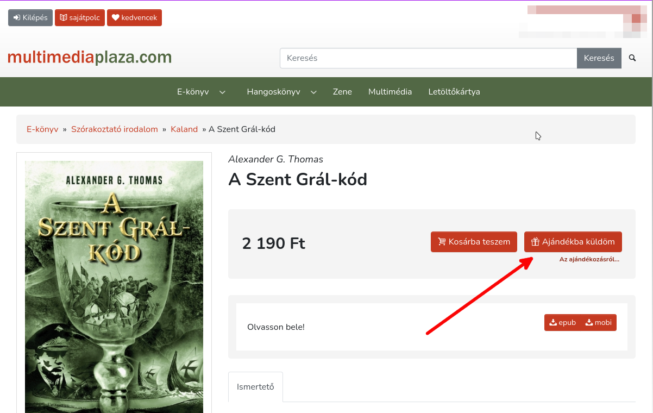Screen dimensions: 653x413
Task: Add book with Kosárba teszem cart button
Action: coord(474,242)
